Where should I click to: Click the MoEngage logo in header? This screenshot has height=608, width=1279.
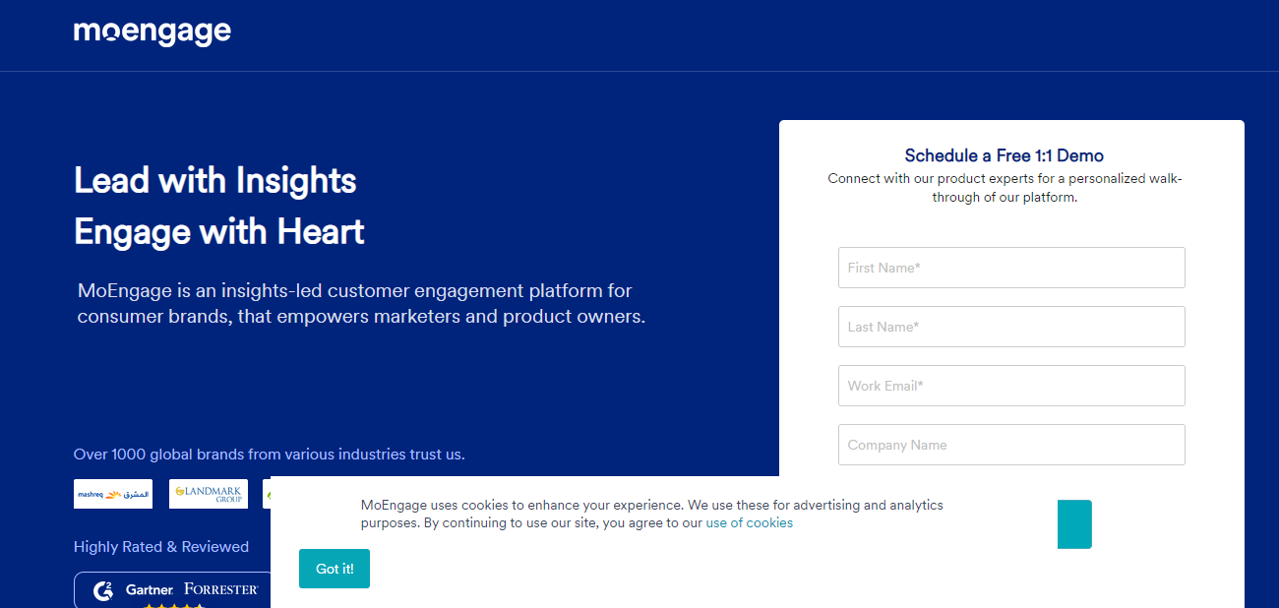click(152, 32)
